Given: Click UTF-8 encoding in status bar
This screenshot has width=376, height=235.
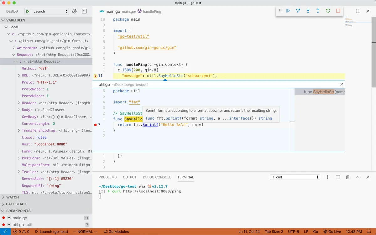Looking at the screenshot, I should pos(294,232).
